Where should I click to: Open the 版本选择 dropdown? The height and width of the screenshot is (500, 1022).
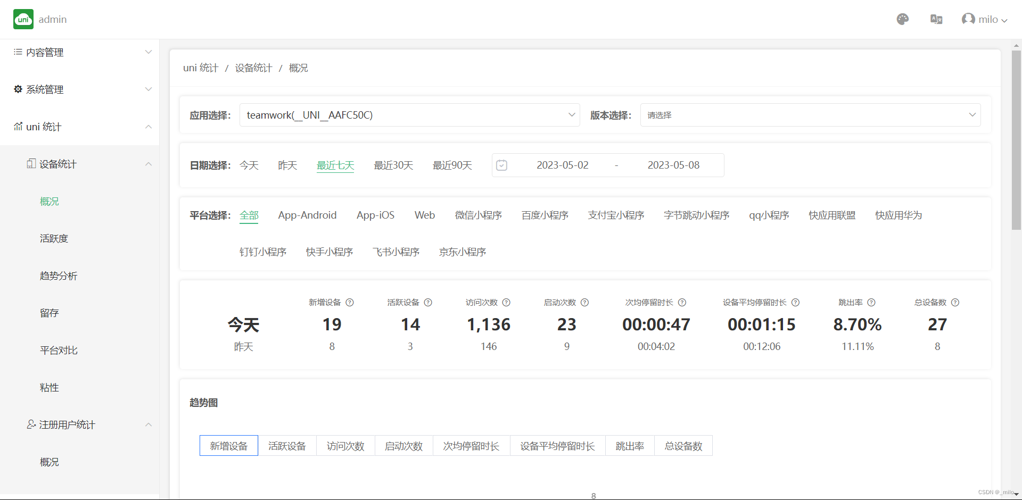[810, 115]
